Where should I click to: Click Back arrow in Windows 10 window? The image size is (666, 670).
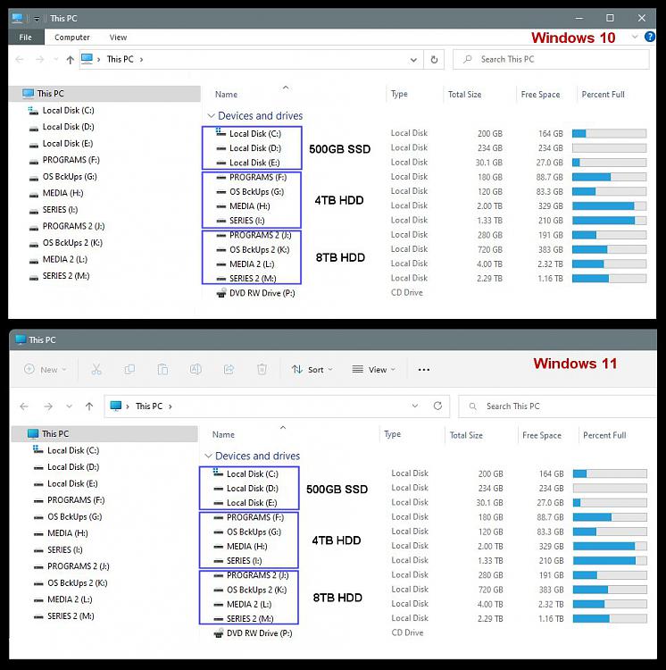[20, 59]
